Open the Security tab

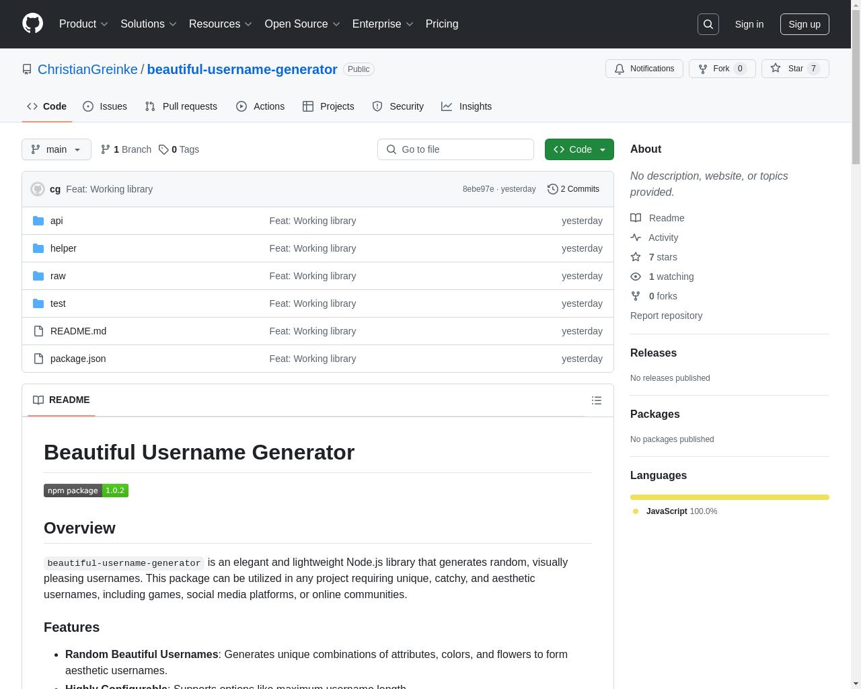(x=398, y=106)
